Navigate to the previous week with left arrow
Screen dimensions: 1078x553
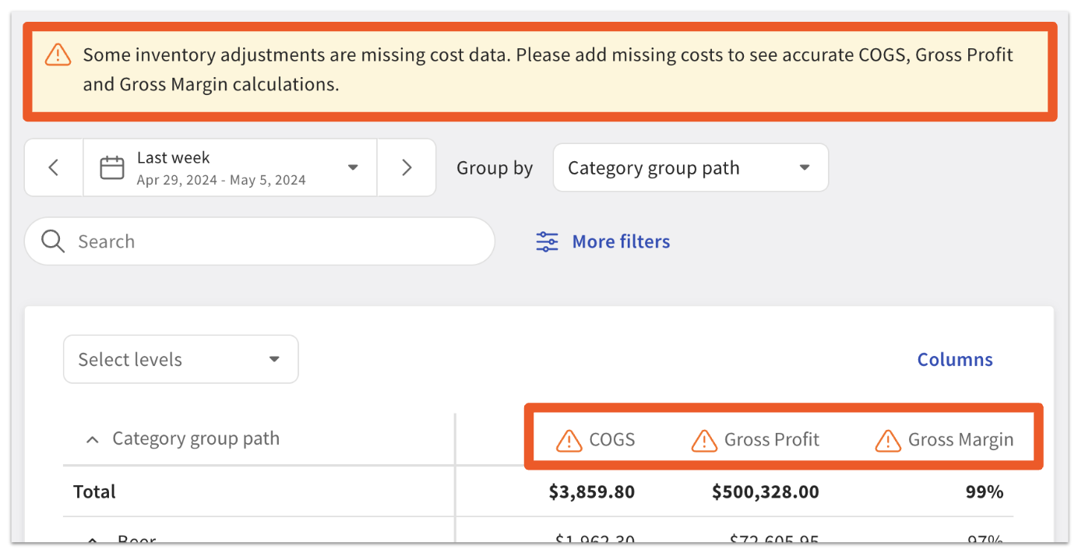53,167
